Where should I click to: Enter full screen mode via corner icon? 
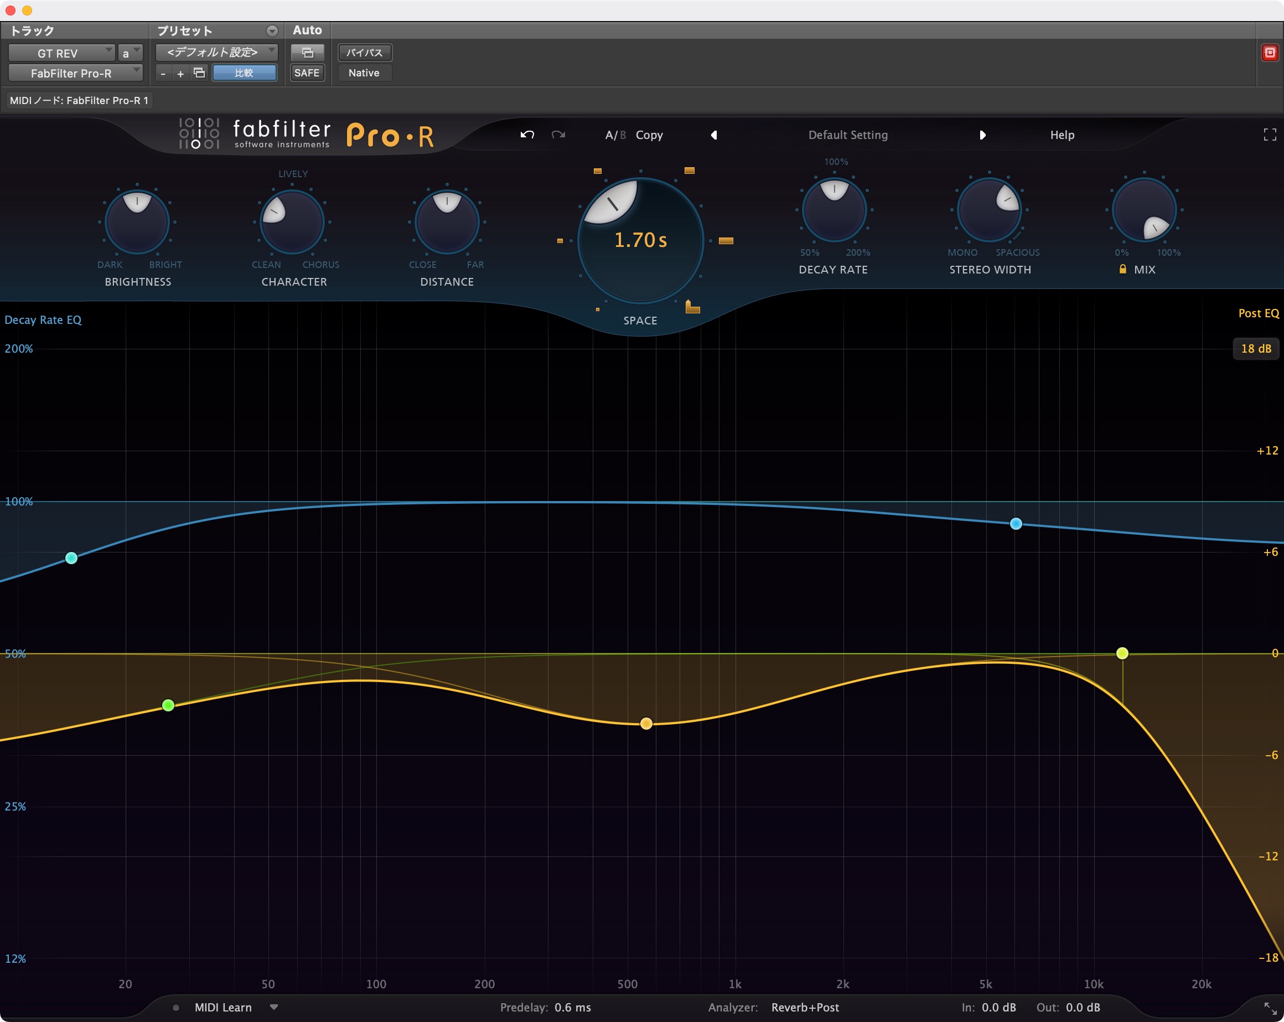pos(1270,135)
